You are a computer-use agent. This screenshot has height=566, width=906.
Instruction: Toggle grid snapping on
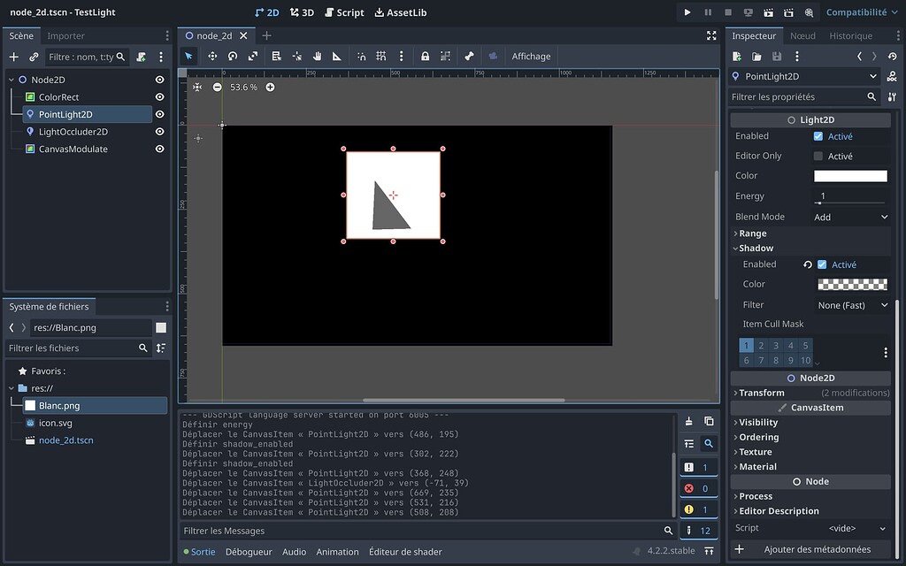[x=381, y=56]
